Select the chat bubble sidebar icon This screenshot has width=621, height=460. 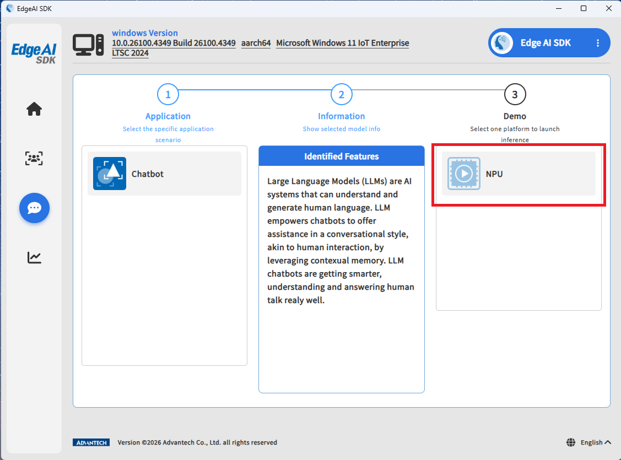click(35, 208)
